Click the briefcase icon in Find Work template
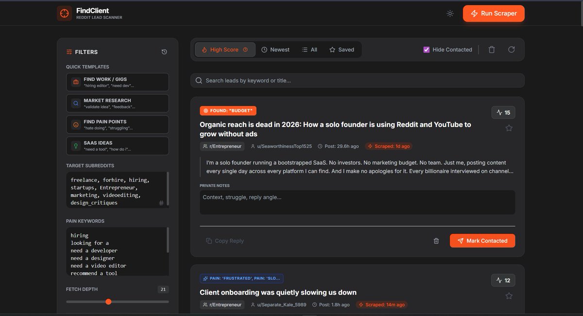This screenshot has width=583, height=316. [x=76, y=82]
